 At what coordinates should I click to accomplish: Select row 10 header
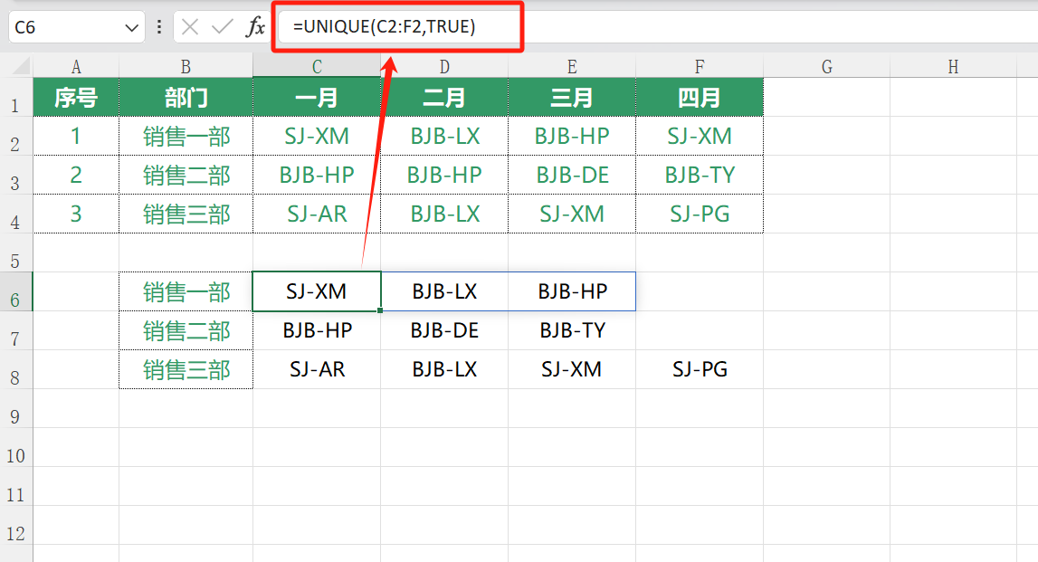(x=16, y=447)
